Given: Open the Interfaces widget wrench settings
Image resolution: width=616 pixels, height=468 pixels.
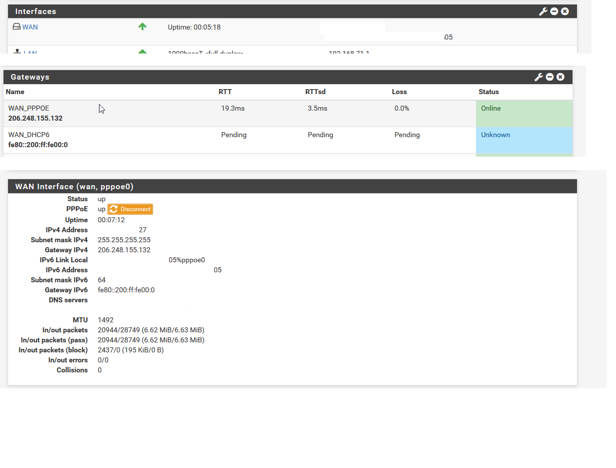Looking at the screenshot, I should [543, 12].
